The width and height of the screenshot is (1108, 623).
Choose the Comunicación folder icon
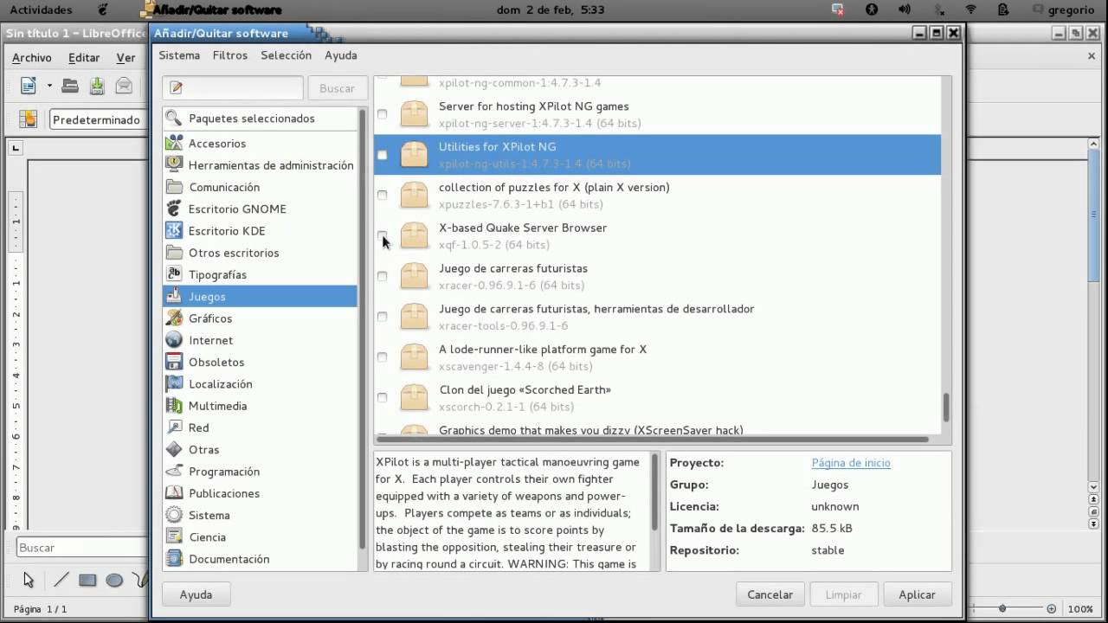click(174, 187)
